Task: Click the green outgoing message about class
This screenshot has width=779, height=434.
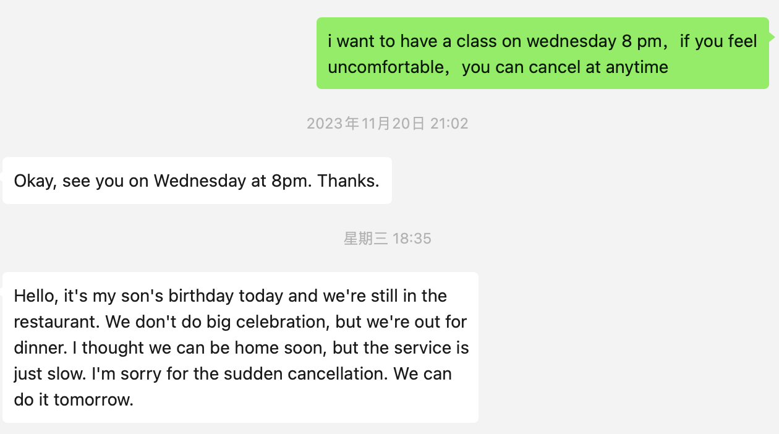Action: [x=542, y=54]
